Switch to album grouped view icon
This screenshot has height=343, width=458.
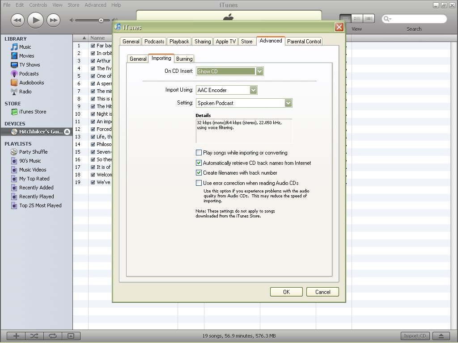pos(357,19)
